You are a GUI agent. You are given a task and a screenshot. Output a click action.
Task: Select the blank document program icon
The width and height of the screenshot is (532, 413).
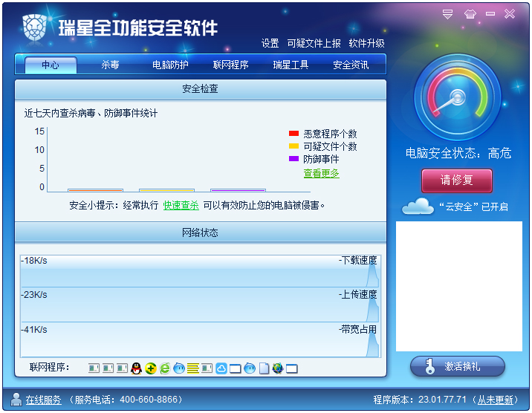(x=264, y=368)
